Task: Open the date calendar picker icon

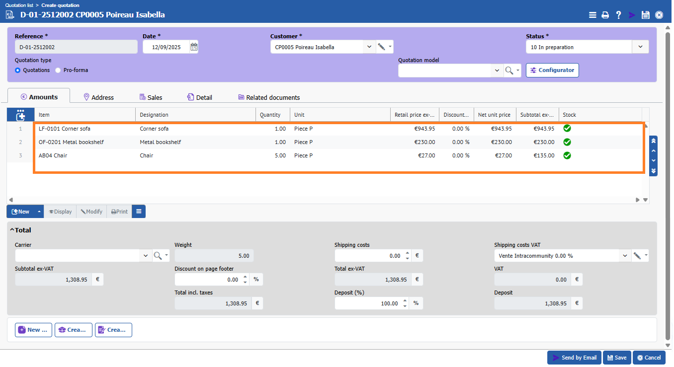Action: click(194, 47)
